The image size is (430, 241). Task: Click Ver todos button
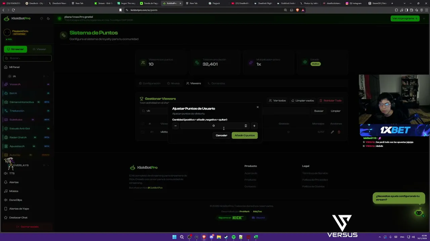pyautogui.click(x=277, y=100)
